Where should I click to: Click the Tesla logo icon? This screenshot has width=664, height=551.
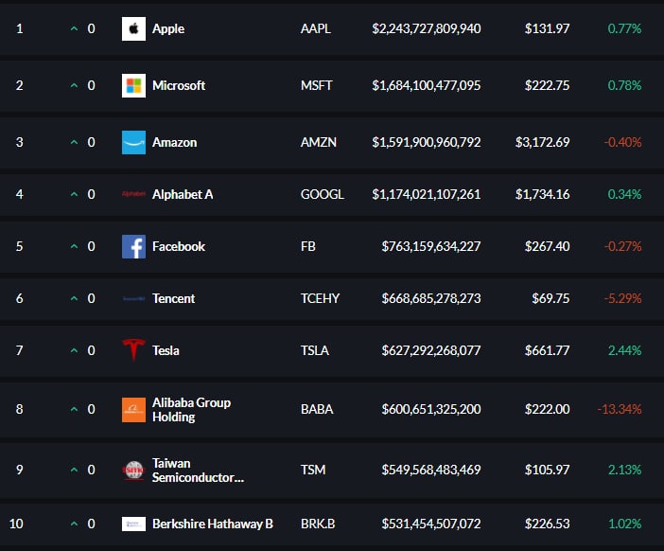[x=133, y=350]
